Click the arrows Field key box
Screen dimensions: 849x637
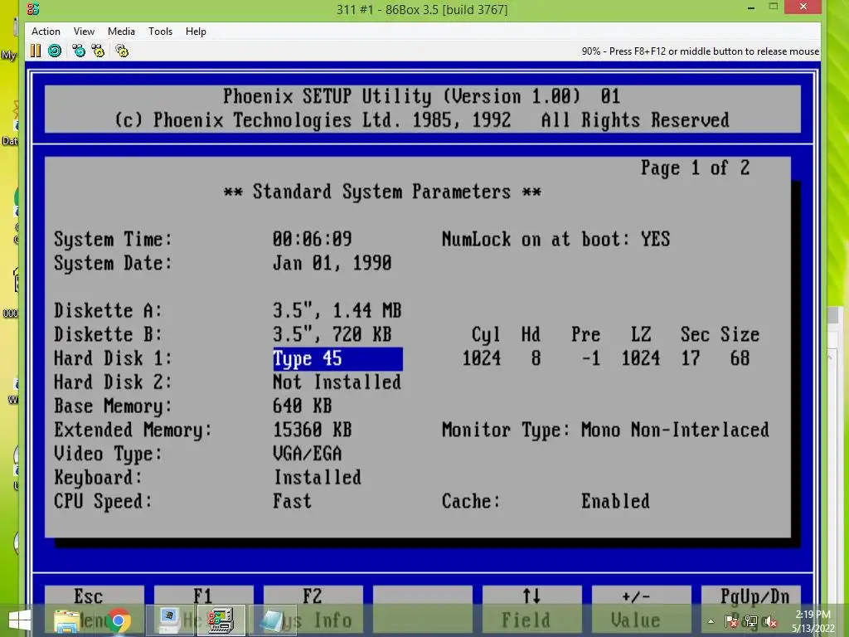(x=531, y=609)
